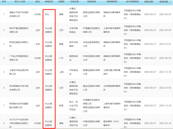This screenshot has width=173, height=129.
Task: Open 扬州天富龙集团股份有限公司 issuer entry
Action: tap(19, 30)
